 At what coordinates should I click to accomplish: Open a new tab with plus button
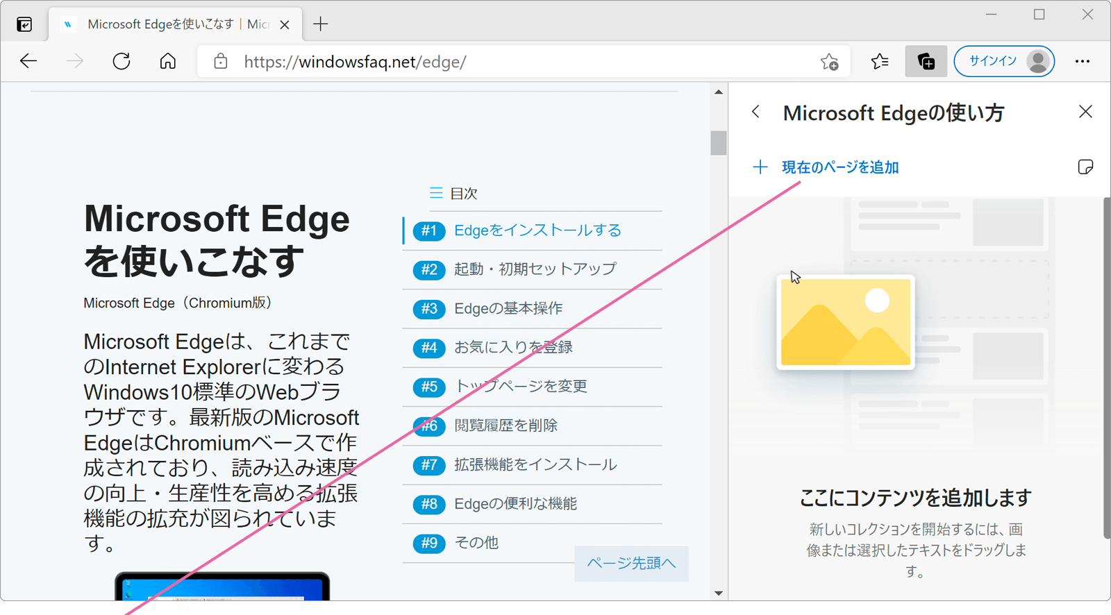pos(320,24)
